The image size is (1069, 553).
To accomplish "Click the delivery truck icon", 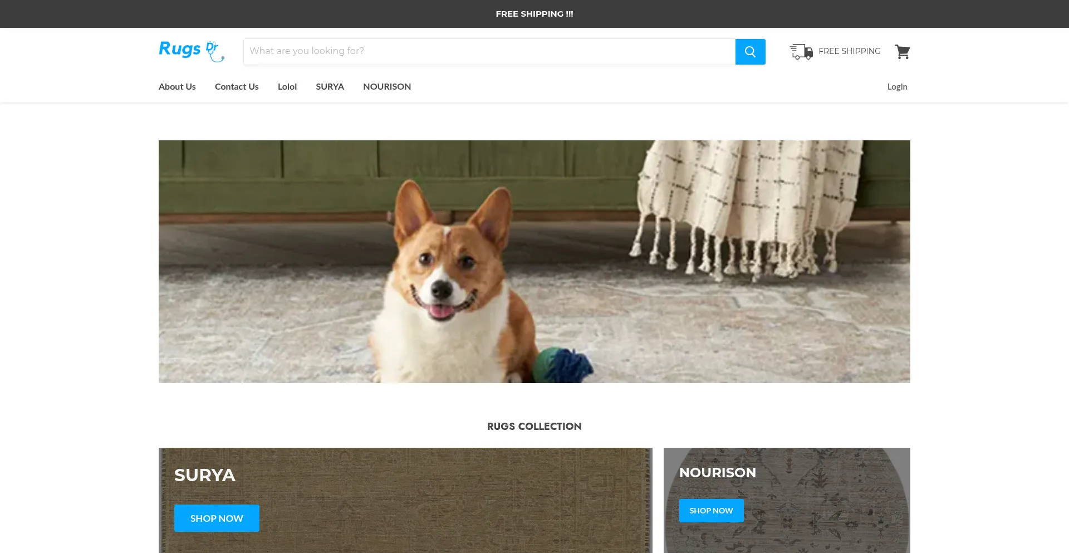I will tap(801, 52).
